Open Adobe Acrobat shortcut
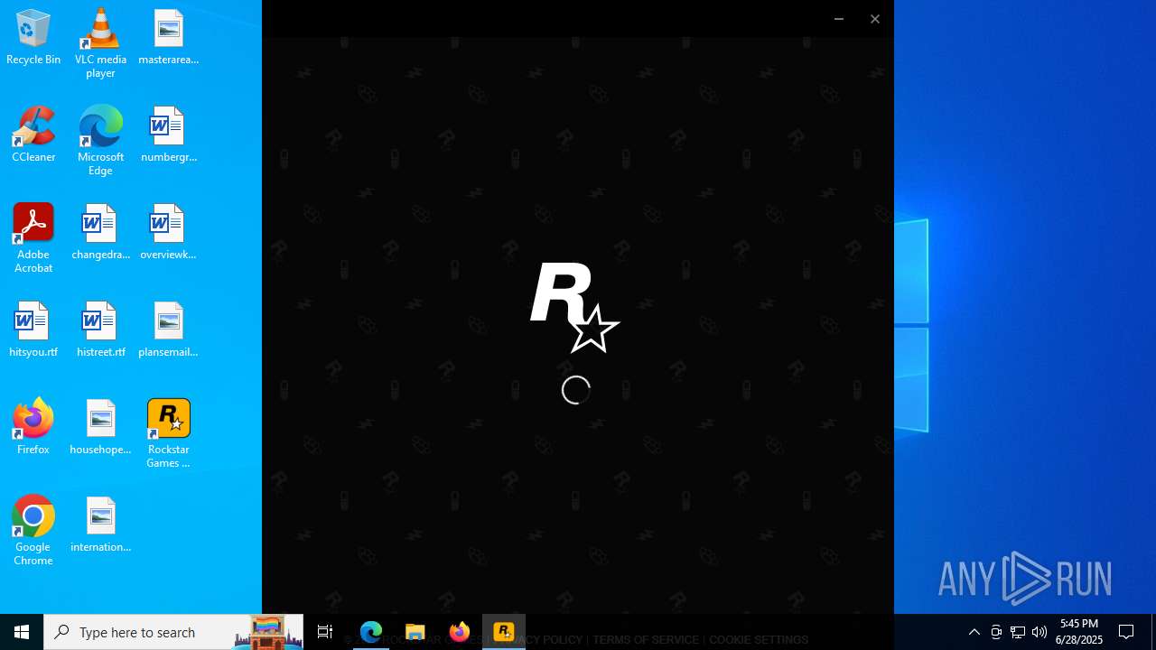The image size is (1156, 650). pos(33,238)
